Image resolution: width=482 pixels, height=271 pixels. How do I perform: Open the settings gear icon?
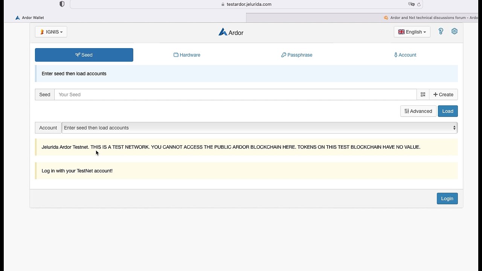455,32
